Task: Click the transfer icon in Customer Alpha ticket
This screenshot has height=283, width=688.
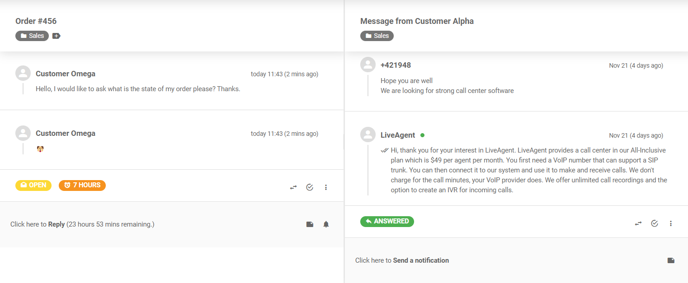Action: click(638, 223)
